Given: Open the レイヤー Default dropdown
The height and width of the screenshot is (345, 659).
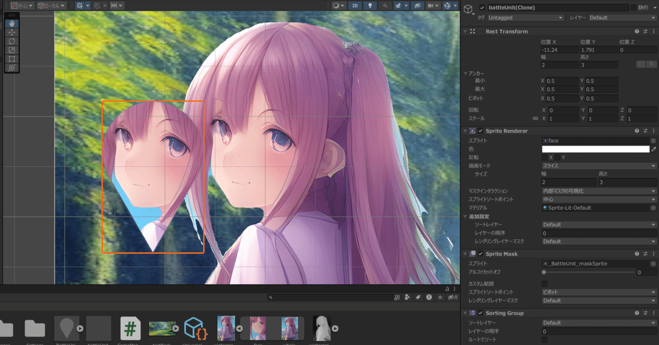Looking at the screenshot, I should tap(622, 18).
